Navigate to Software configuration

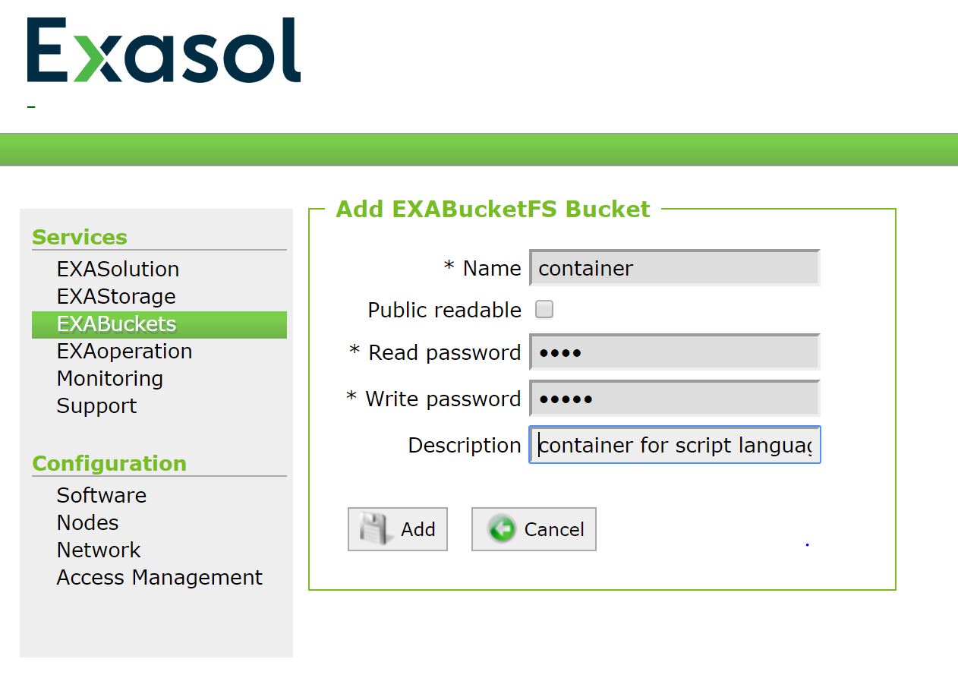point(102,496)
